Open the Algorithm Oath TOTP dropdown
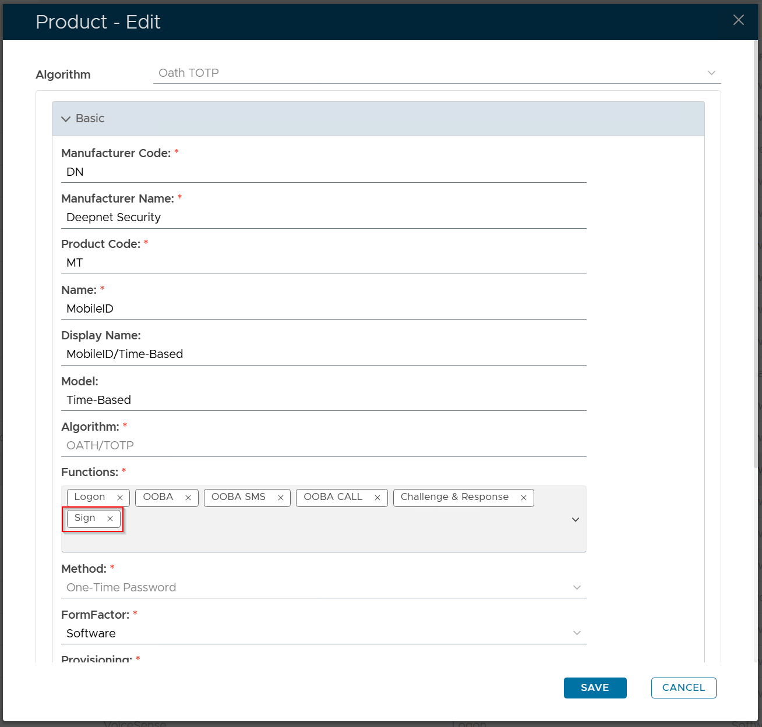Screen dimensions: 762x727 click(x=436, y=73)
